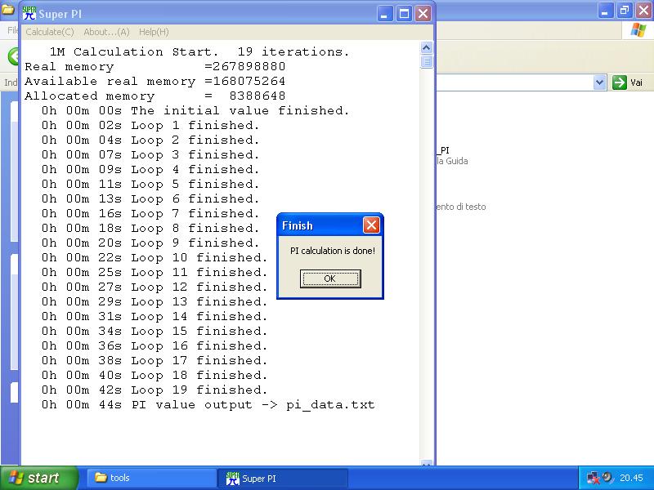Click the scrollbar thumb in Super PI

[426, 62]
